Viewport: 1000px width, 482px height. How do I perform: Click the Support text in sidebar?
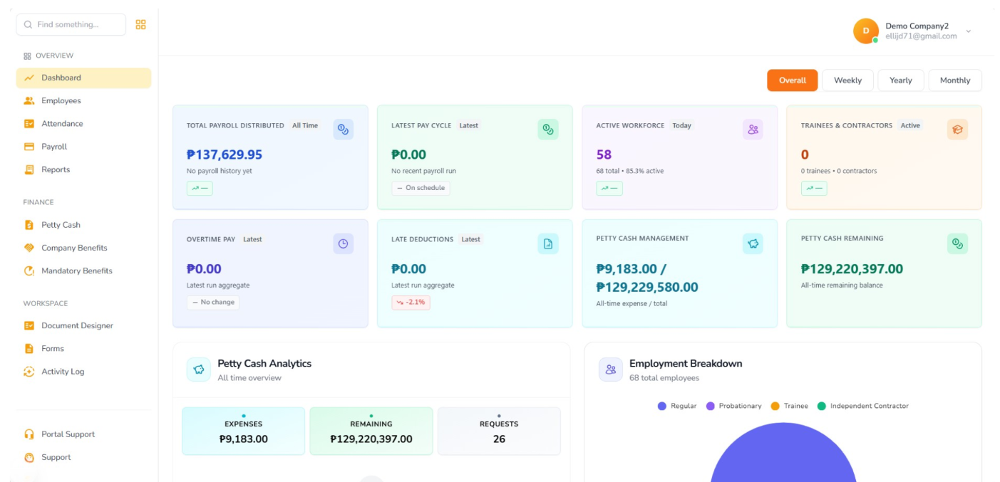tap(56, 457)
